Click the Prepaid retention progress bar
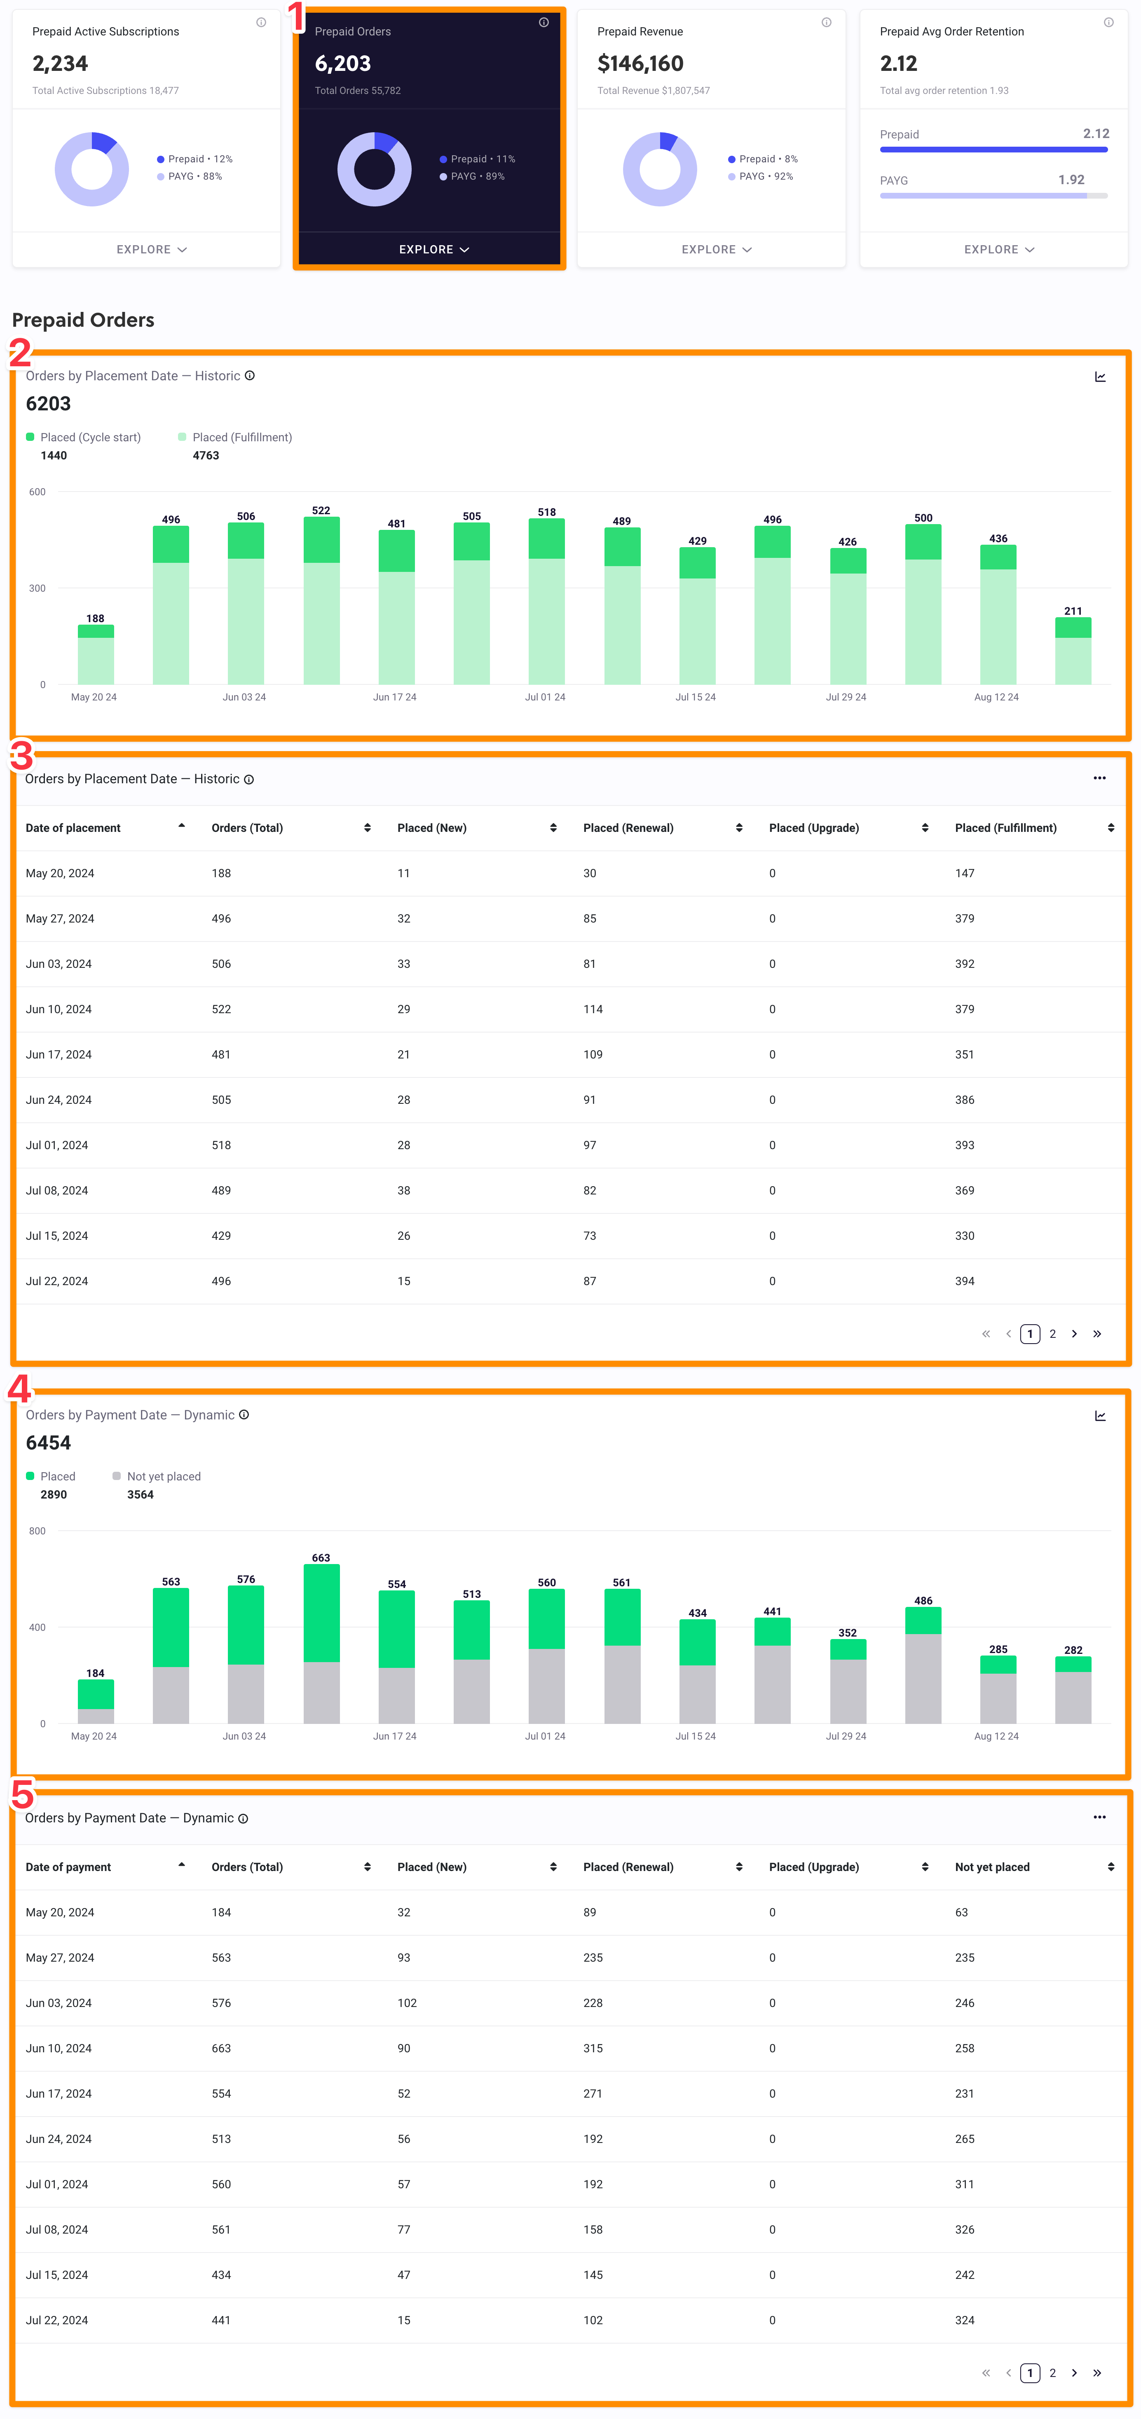The height and width of the screenshot is (2419, 1141). (993, 149)
